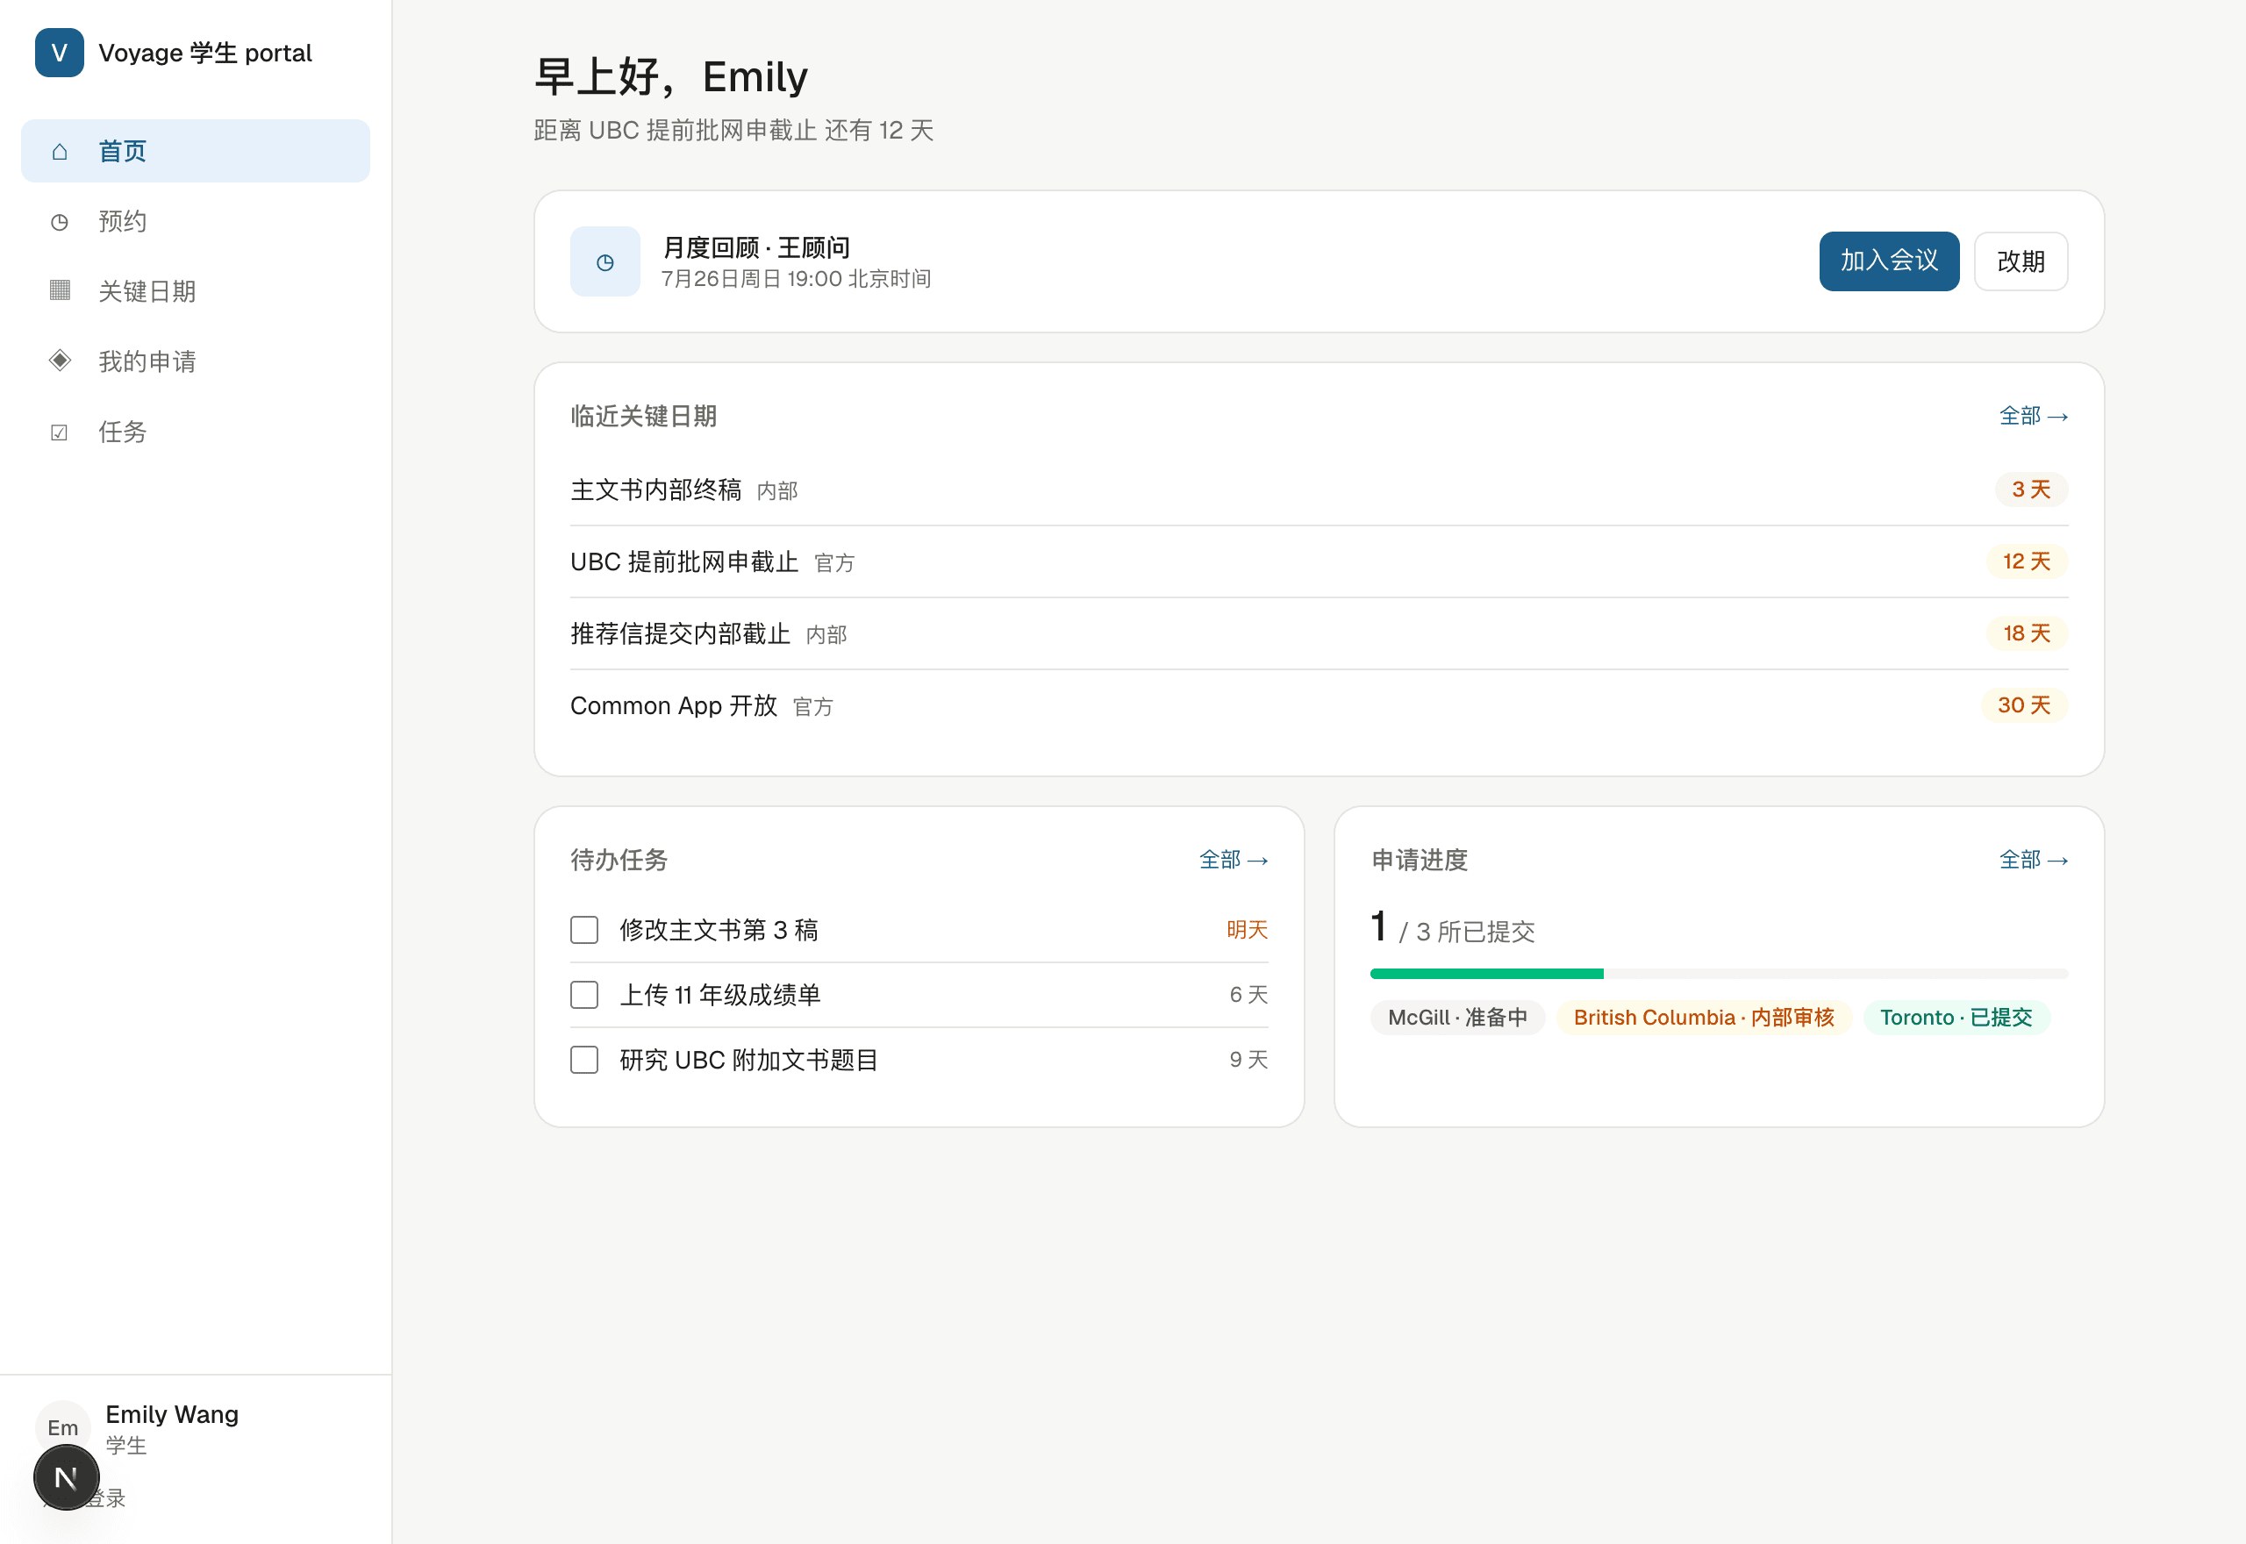The height and width of the screenshot is (1544, 2246).
Task: Click the 3 天 countdown badge
Action: [x=2030, y=490]
